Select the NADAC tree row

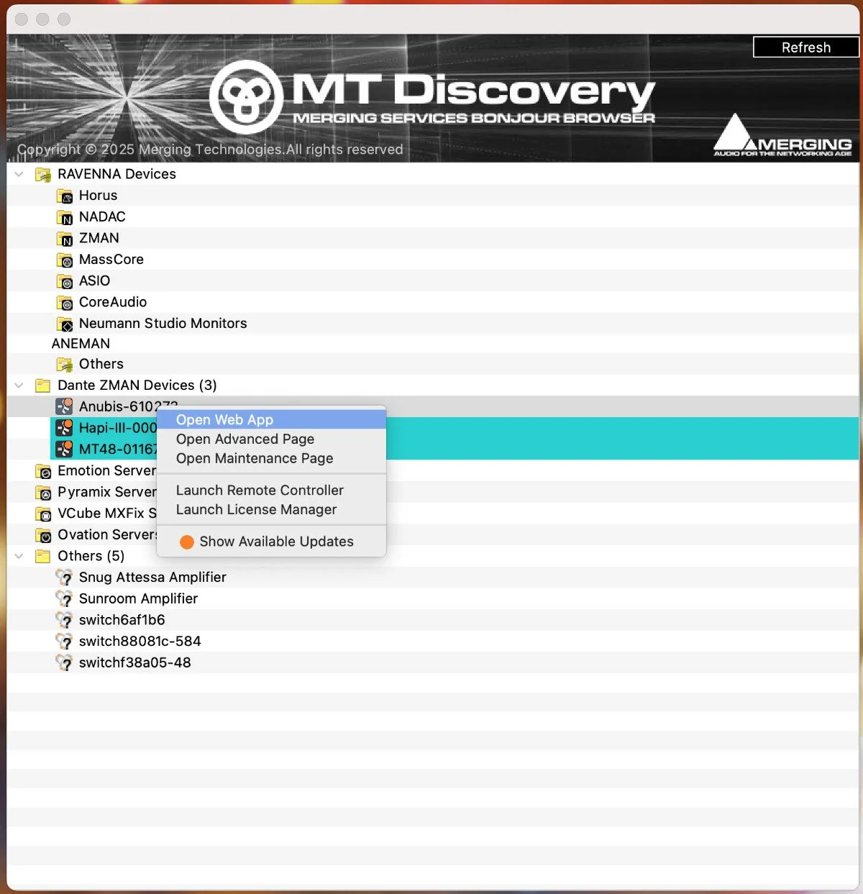[x=433, y=217]
